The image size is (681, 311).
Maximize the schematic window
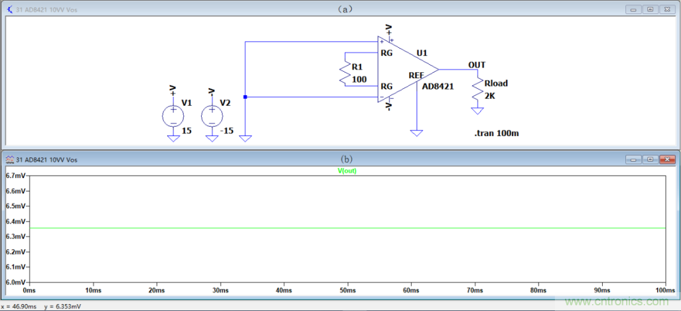tap(649, 9)
